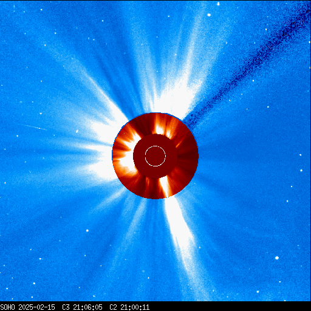
Task: Click the C3 21:06:05 timestamp
Action: click(x=82, y=307)
